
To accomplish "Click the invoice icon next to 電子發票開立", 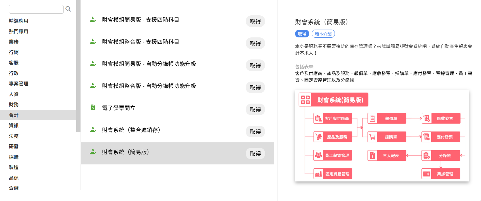I will (93, 107).
